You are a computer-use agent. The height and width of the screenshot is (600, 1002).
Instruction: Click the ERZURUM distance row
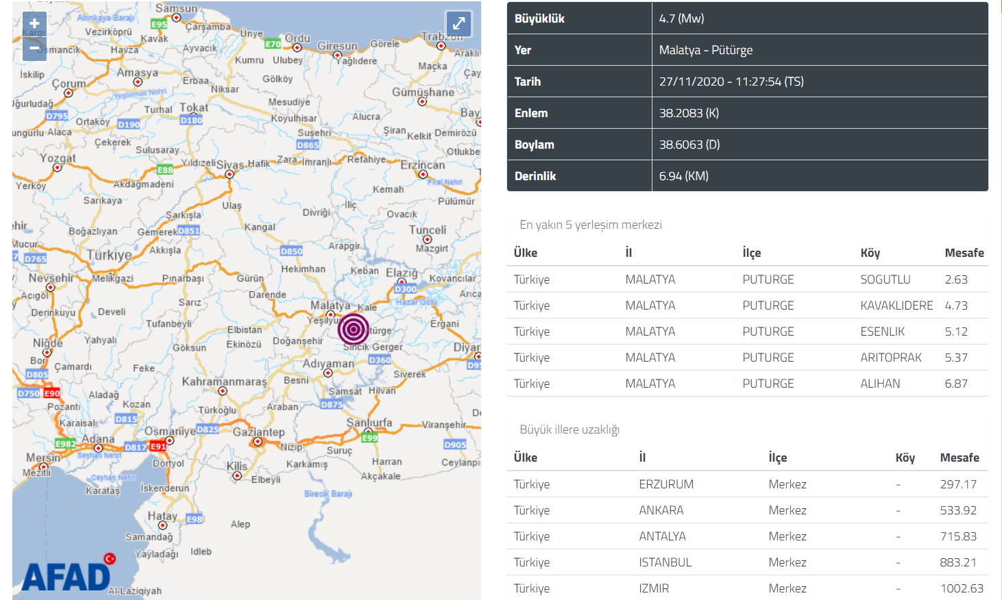click(x=747, y=484)
